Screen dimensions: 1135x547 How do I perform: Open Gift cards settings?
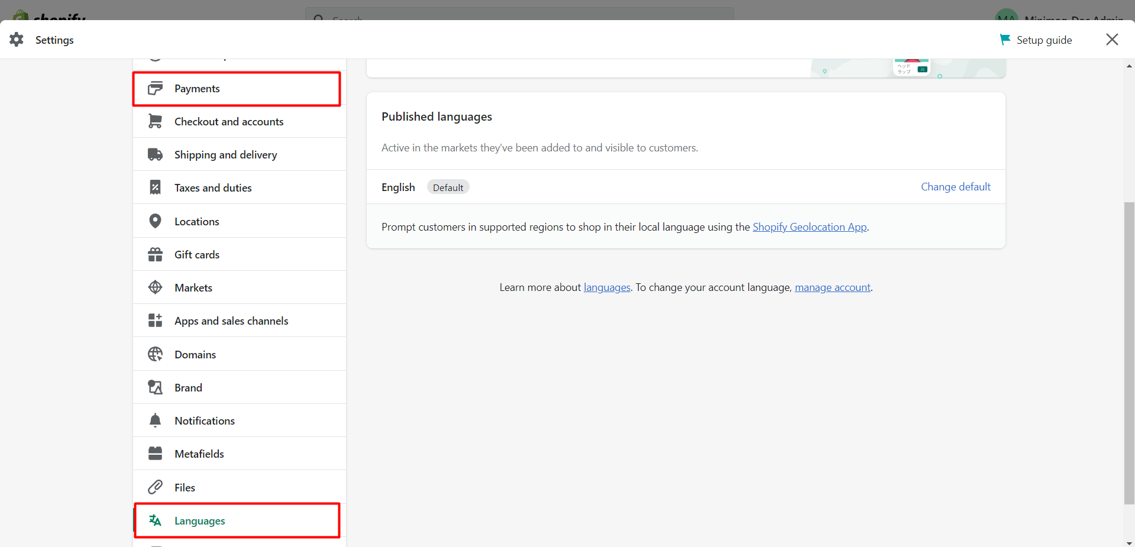[240, 254]
